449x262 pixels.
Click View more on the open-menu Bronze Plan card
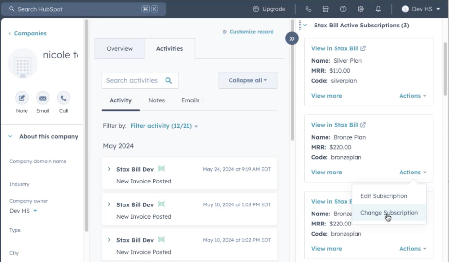(326, 172)
